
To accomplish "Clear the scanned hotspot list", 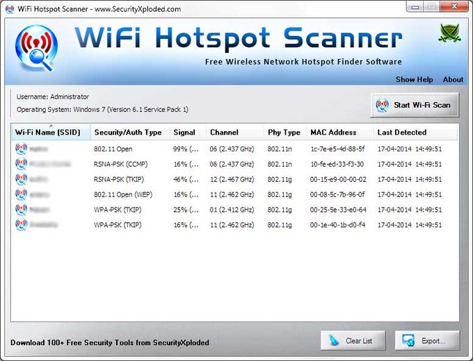I will 353,341.
